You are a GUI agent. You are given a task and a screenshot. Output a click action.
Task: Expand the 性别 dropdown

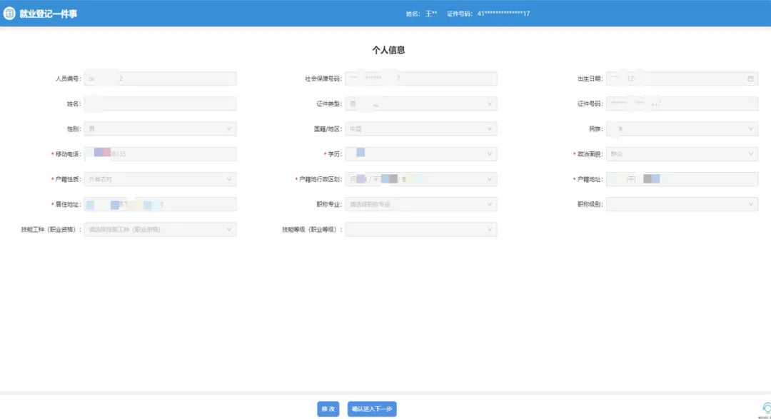160,129
